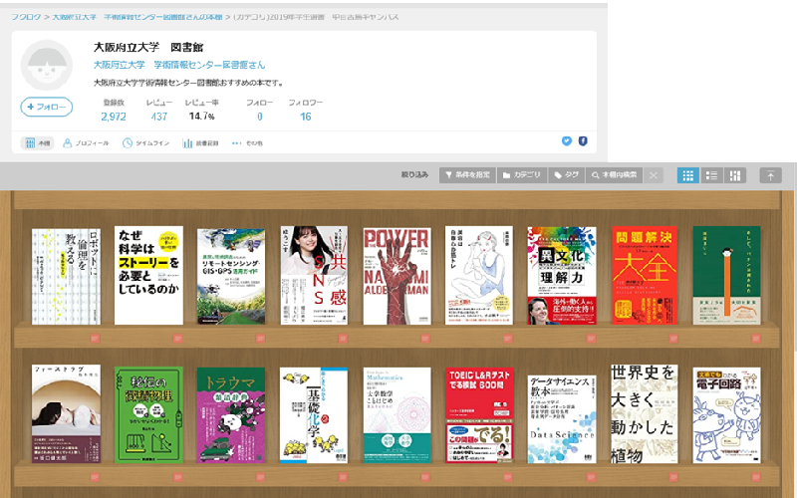Open the ブクログ breadcrumb link
Image resolution: width=797 pixels, height=498 pixels.
[x=26, y=17]
